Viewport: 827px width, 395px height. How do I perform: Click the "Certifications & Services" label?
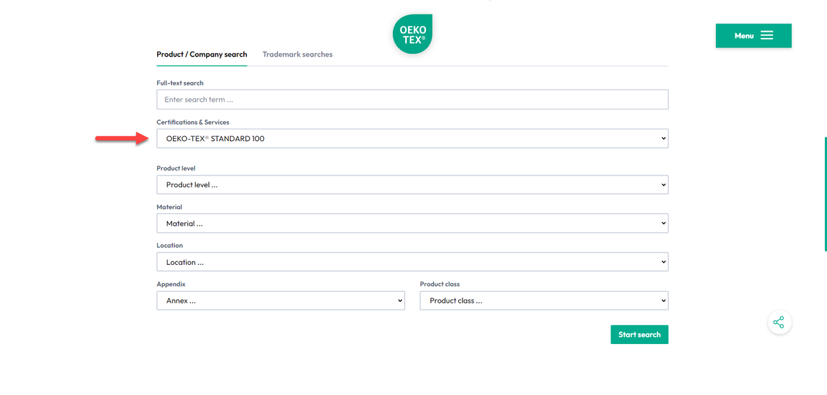click(x=193, y=122)
